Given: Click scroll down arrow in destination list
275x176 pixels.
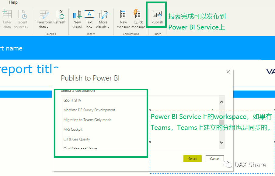Looking at the screenshot, I should [x=222, y=142].
